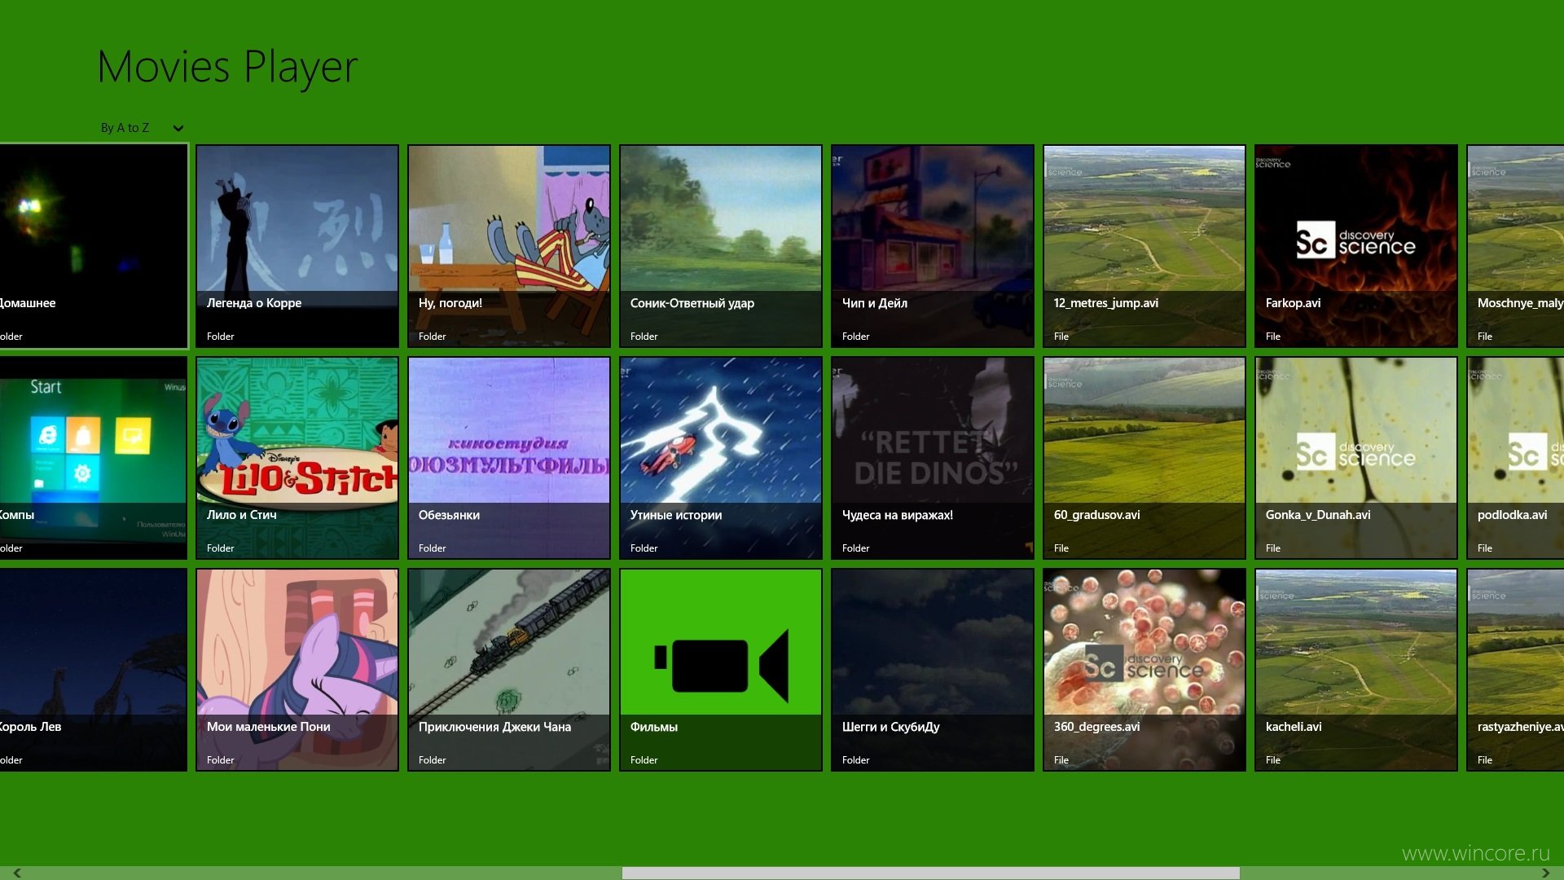Open the Утиные истории folder
The image size is (1564, 880).
pyautogui.click(x=721, y=458)
